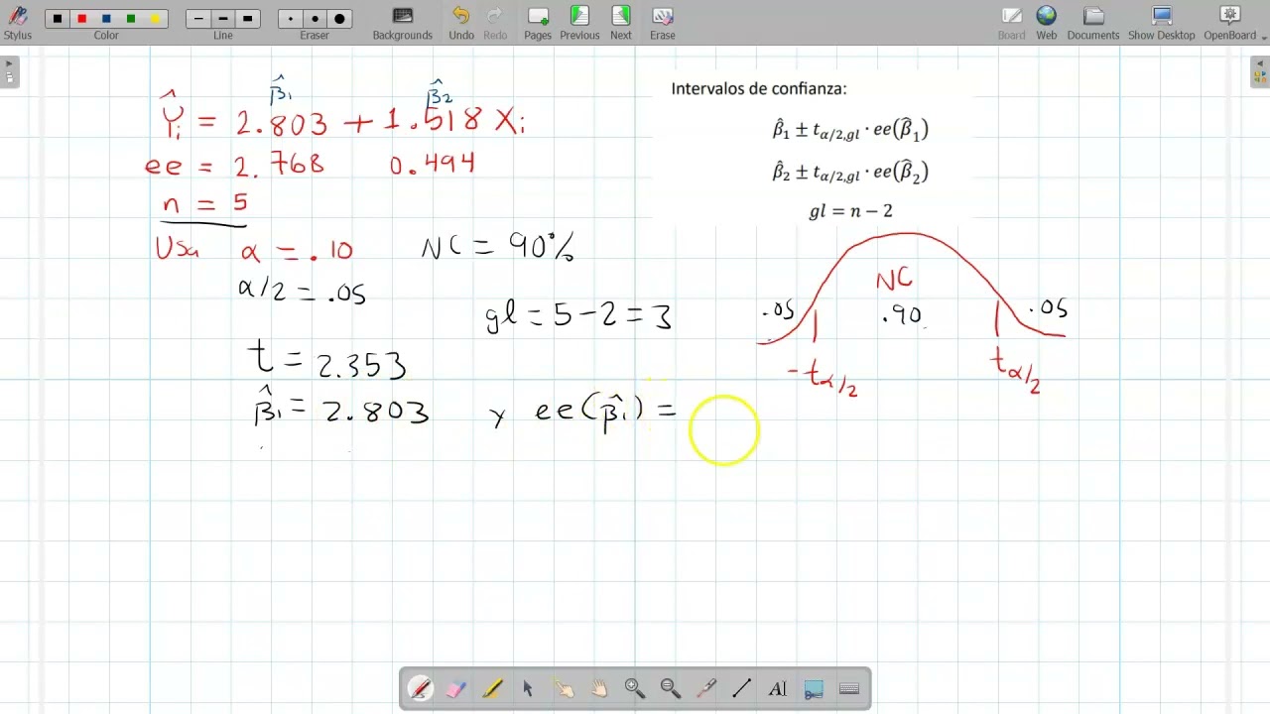
Task: Select the Pen tool in stylus palette
Action: (421, 688)
